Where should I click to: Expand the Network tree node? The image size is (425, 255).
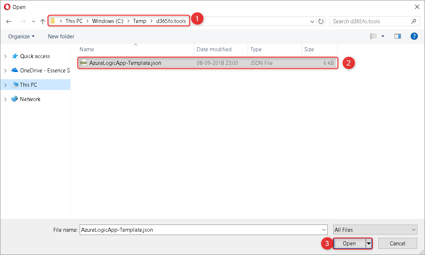point(5,99)
